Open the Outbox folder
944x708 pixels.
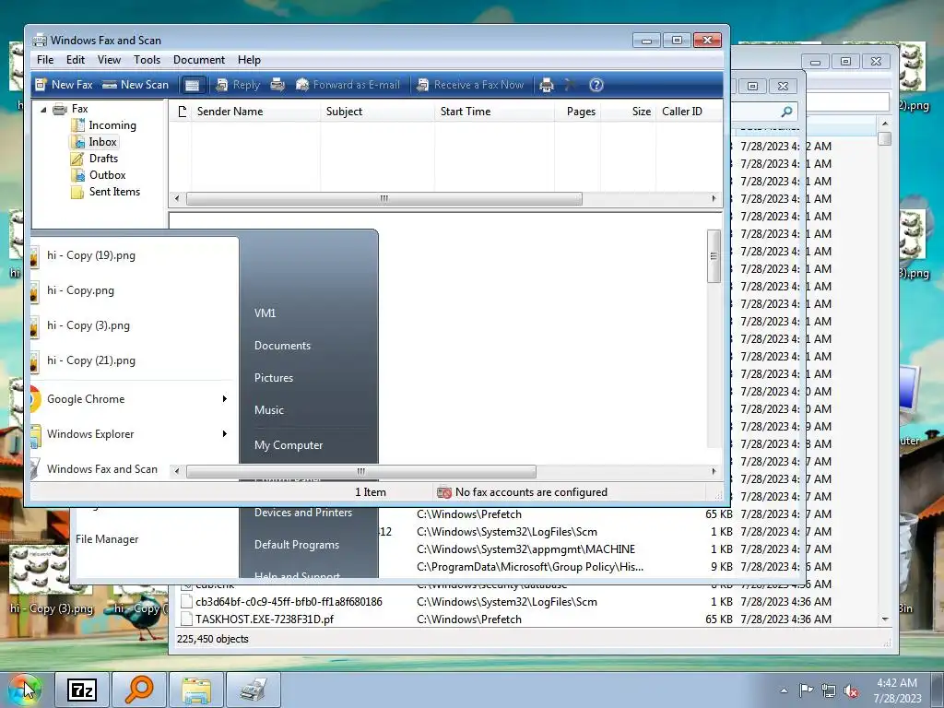[107, 175]
